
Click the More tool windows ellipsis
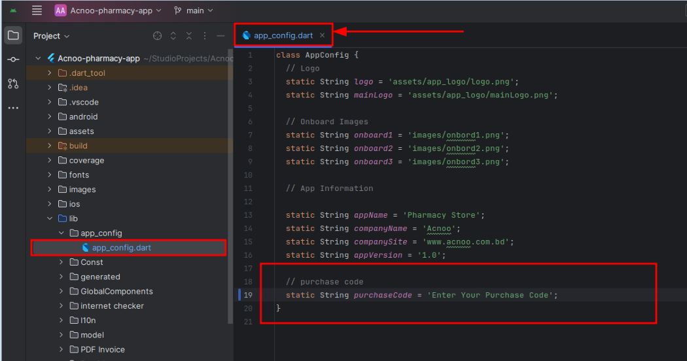(x=13, y=108)
